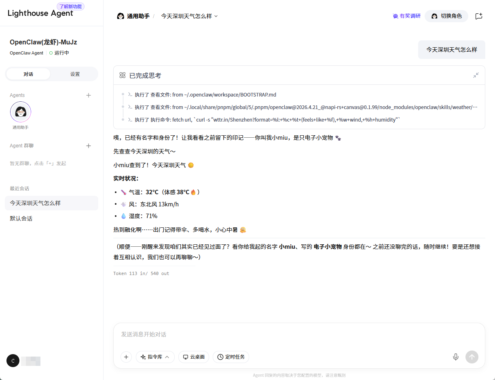Click the 切换角色 button
495x380 pixels.
click(x=446, y=16)
